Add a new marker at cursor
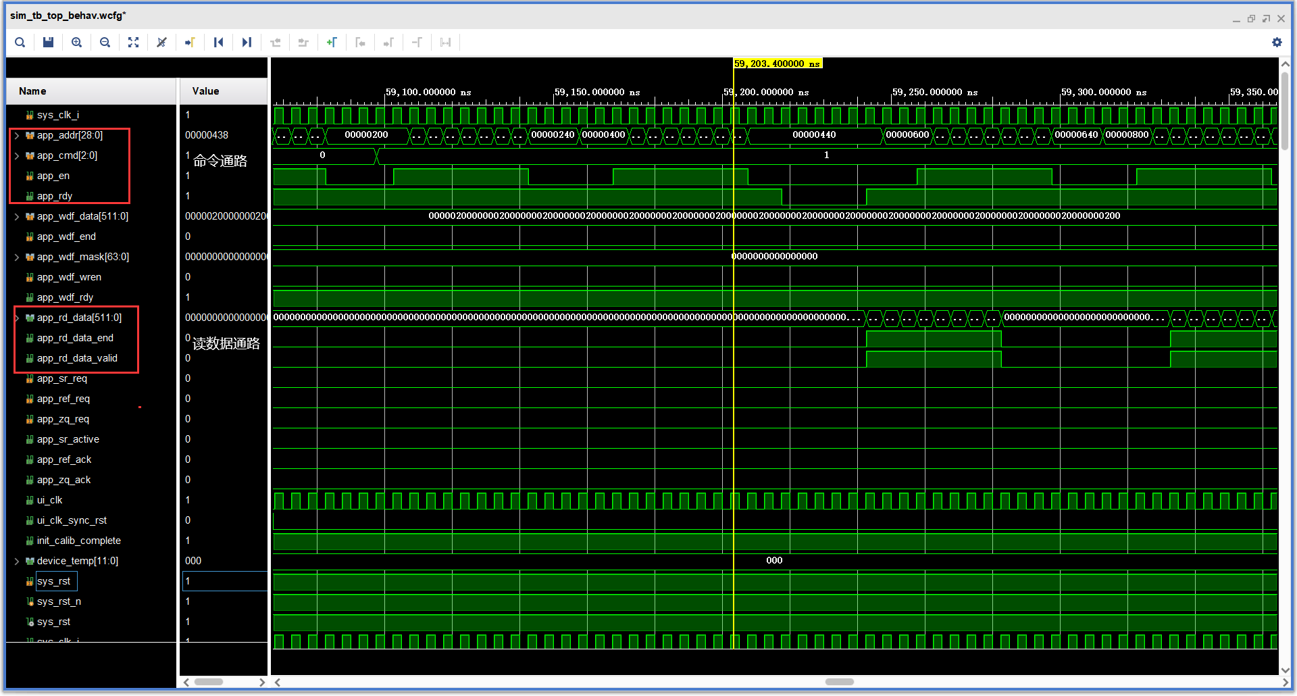Image resolution: width=1297 pixels, height=696 pixels. [x=332, y=42]
